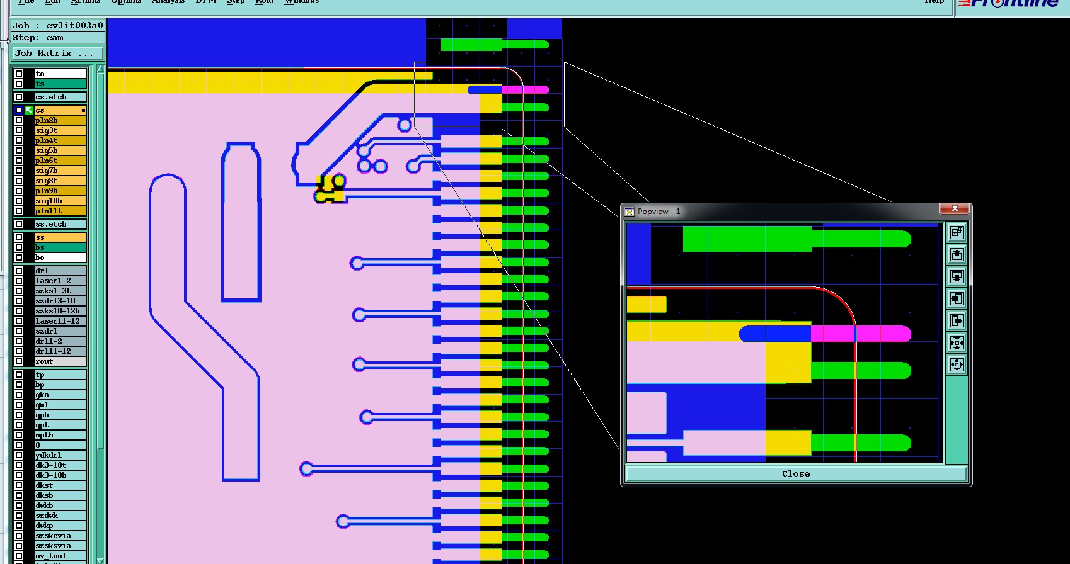Screen dimensions: 1070x564
Task: Select the ydkdrl layer name
Action: (60, 455)
